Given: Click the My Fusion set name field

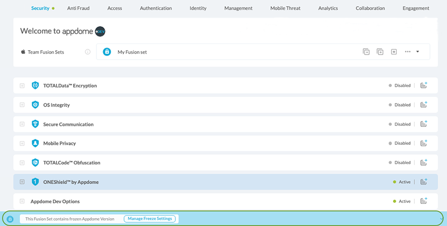Looking at the screenshot, I should (132, 52).
